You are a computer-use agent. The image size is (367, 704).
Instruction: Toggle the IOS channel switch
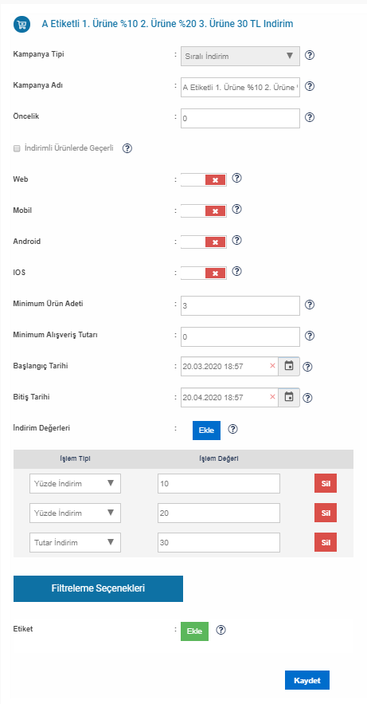[204, 273]
